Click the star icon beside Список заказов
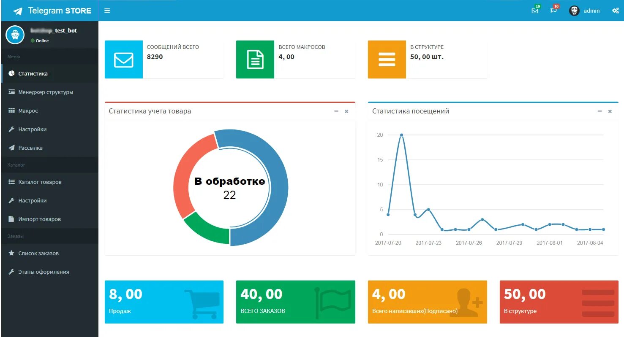The width and height of the screenshot is (624, 337). click(x=11, y=253)
